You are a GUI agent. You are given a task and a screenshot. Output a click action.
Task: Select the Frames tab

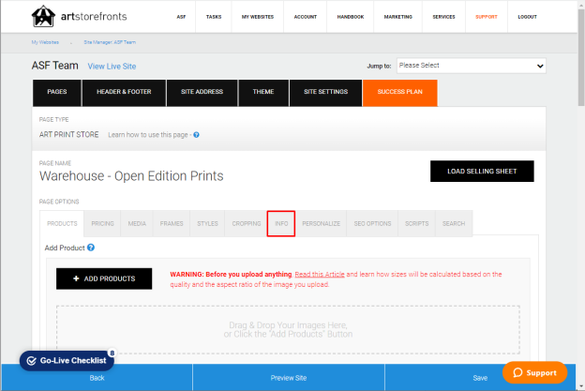(172, 223)
